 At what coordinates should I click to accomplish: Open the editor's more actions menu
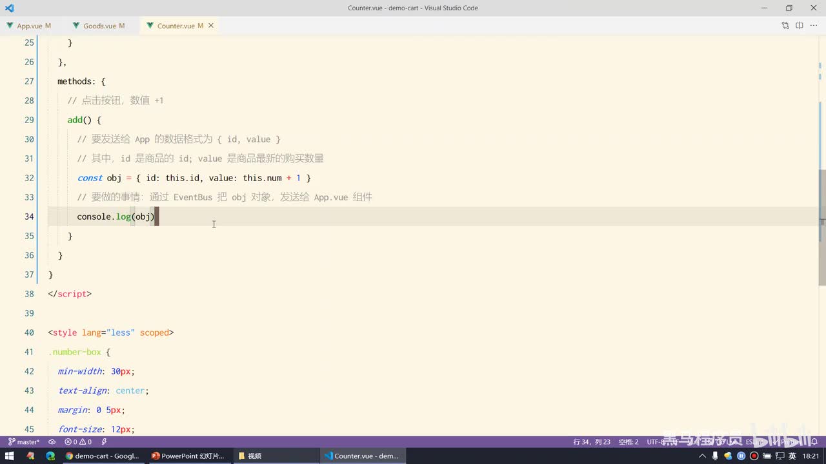[814, 26]
